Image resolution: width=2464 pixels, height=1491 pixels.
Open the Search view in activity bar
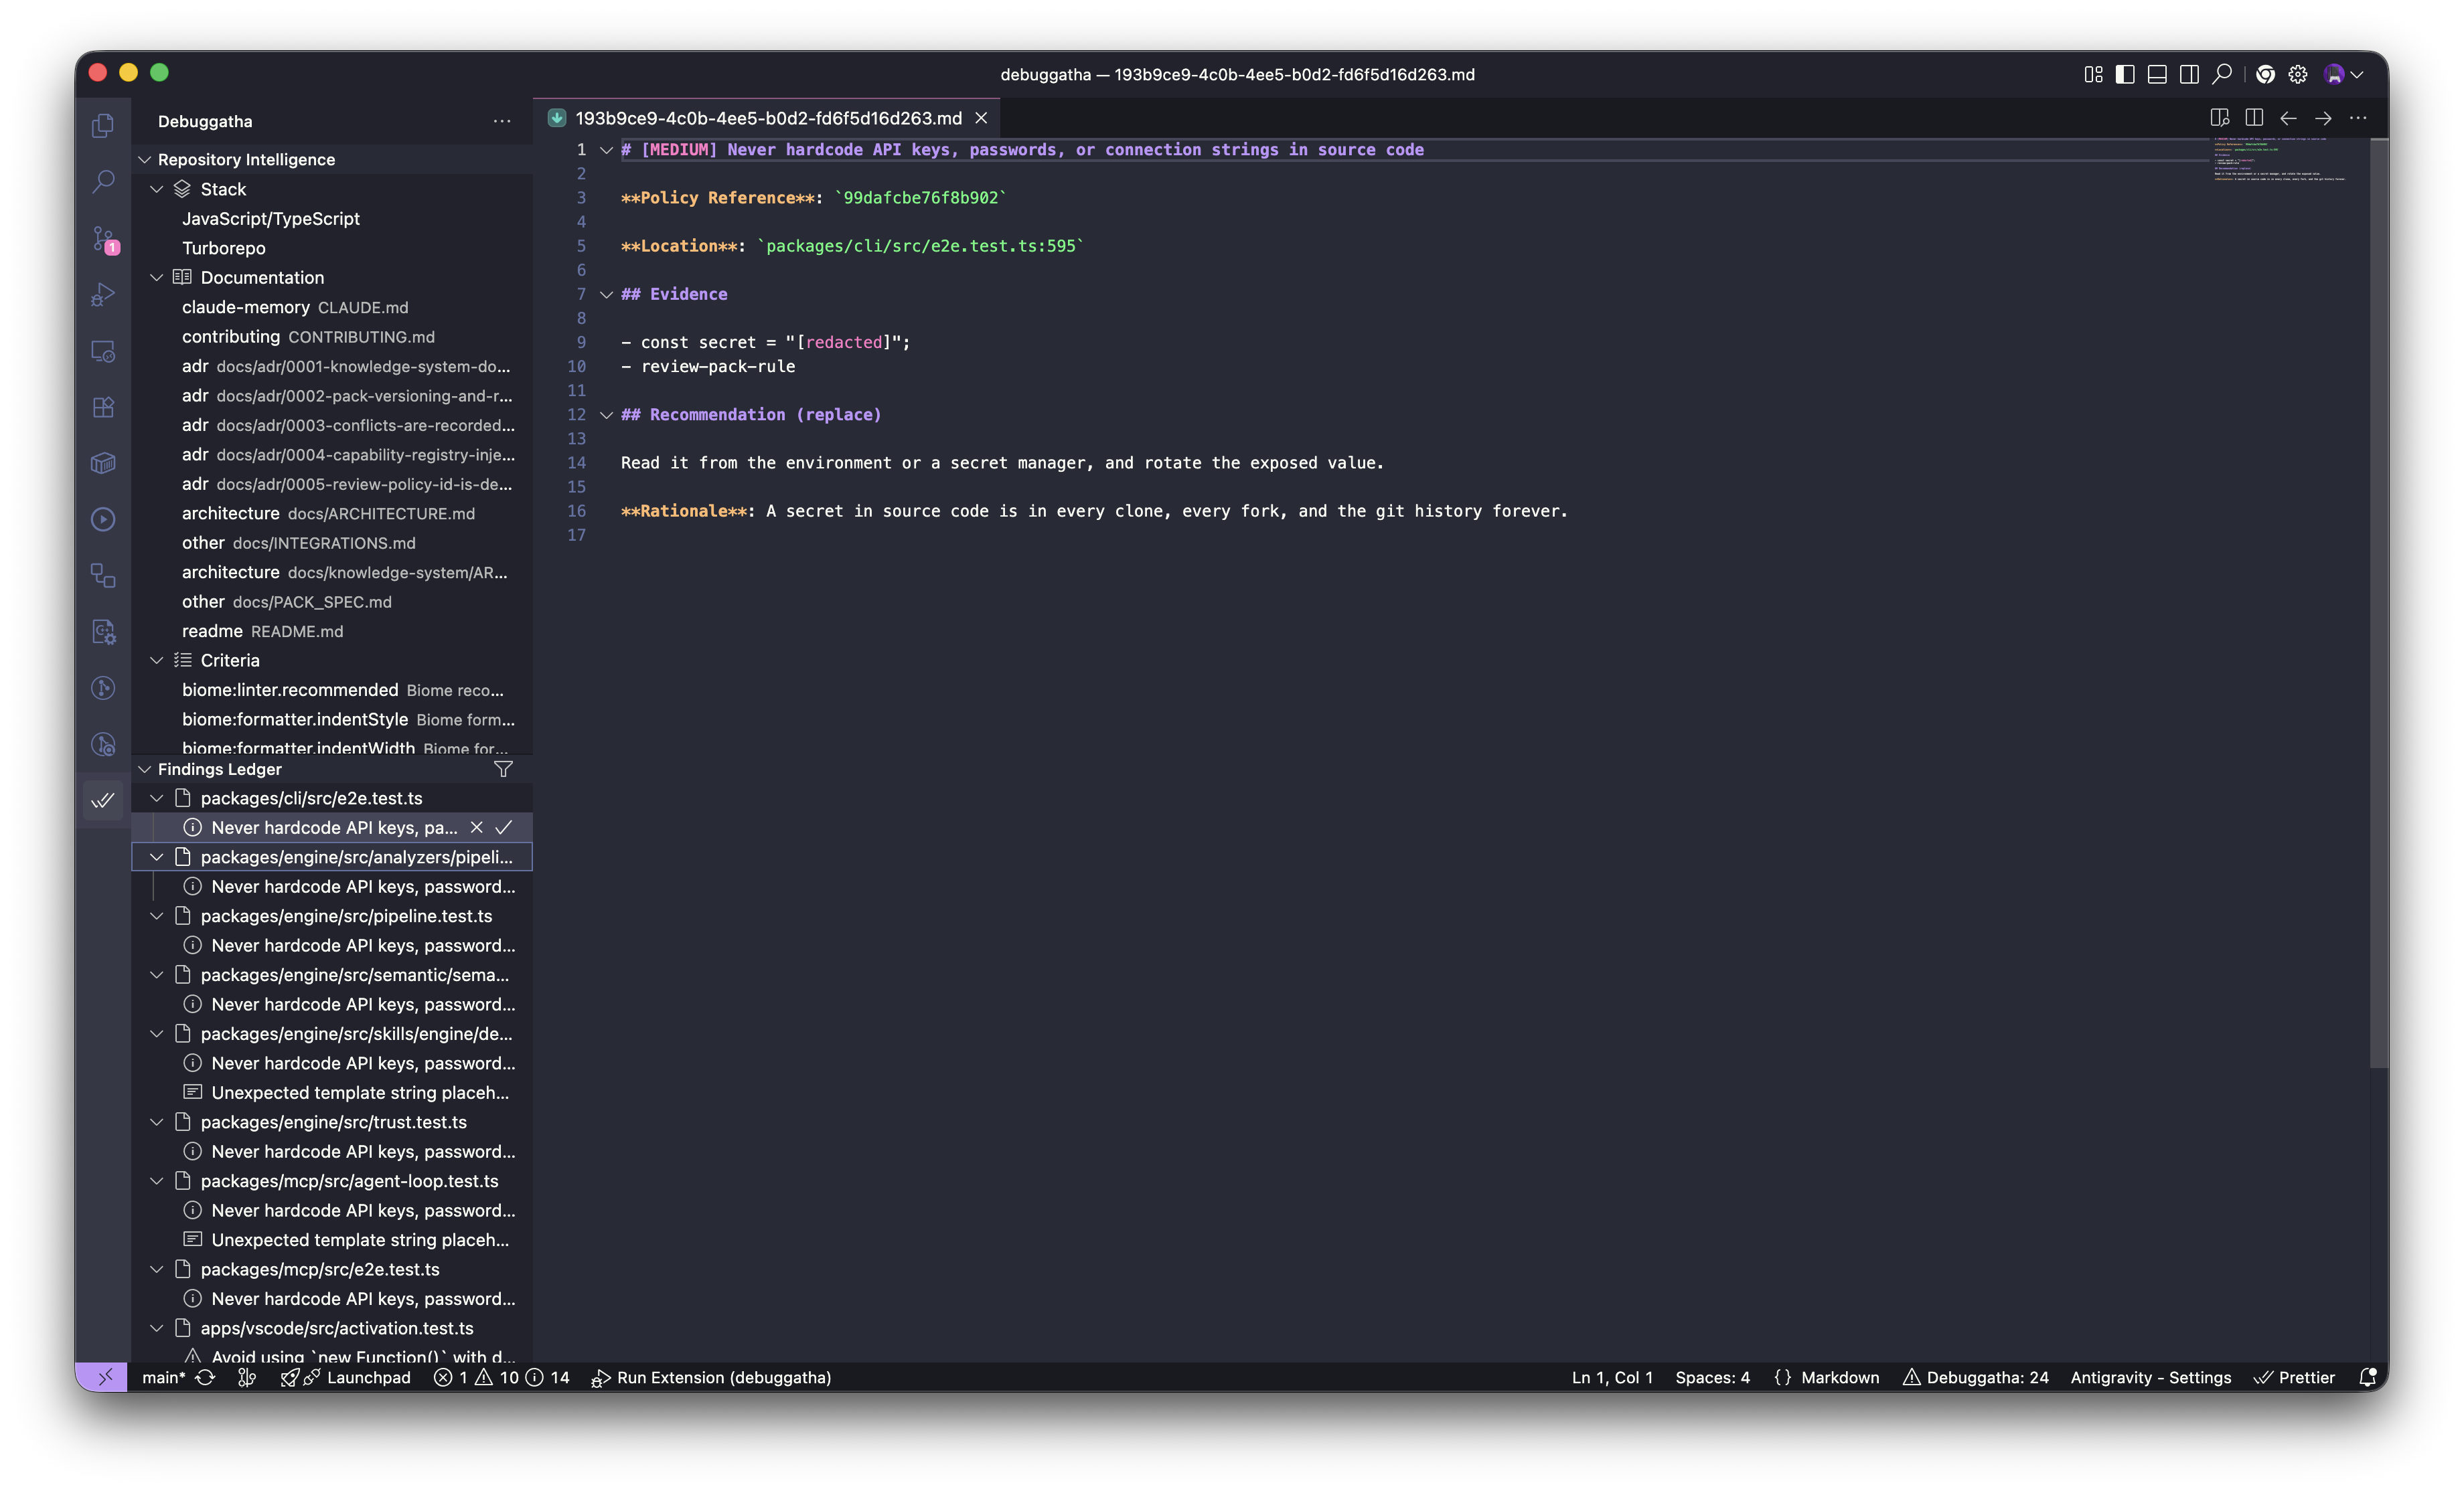(x=103, y=182)
